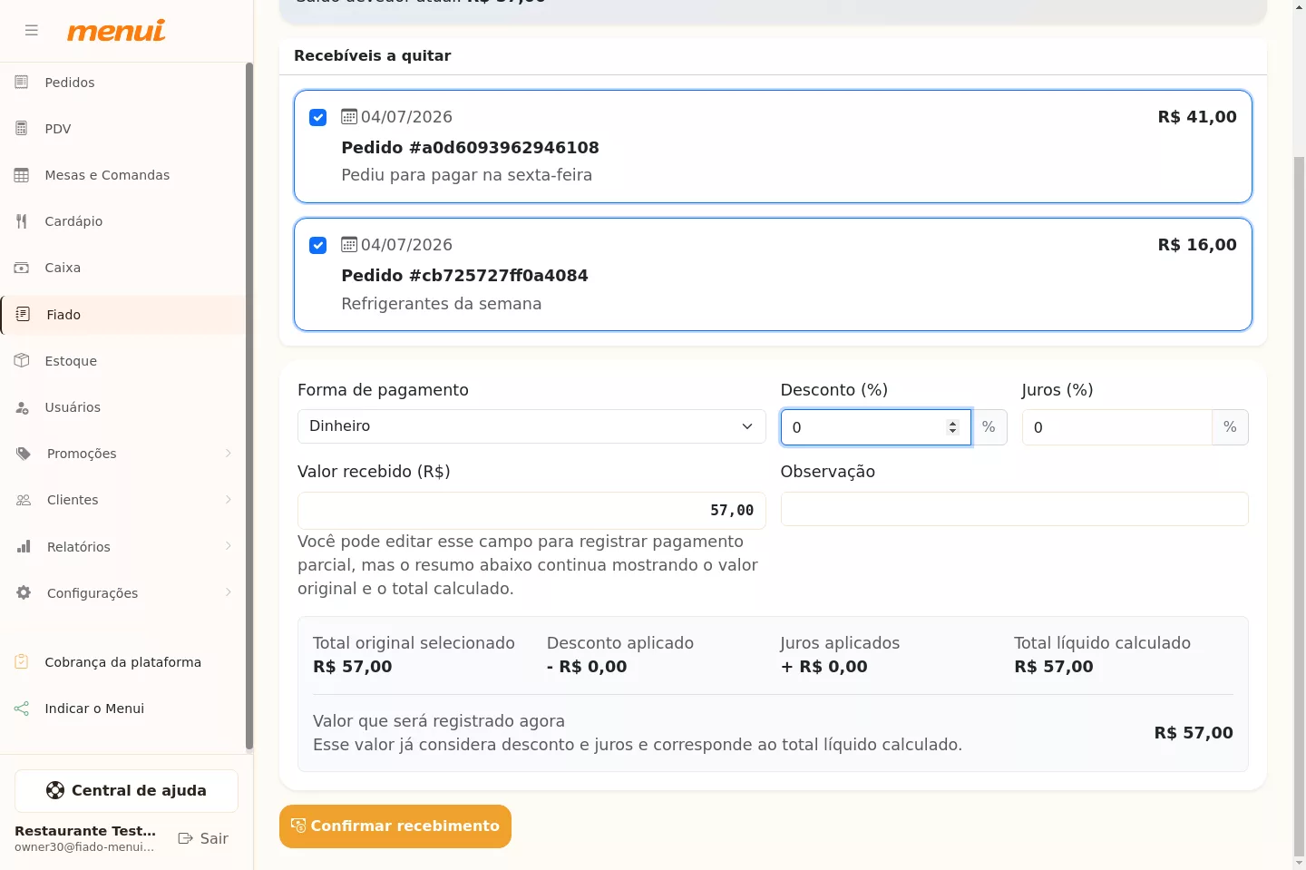
Task: Click the PDV calculator icon
Action: point(22,129)
